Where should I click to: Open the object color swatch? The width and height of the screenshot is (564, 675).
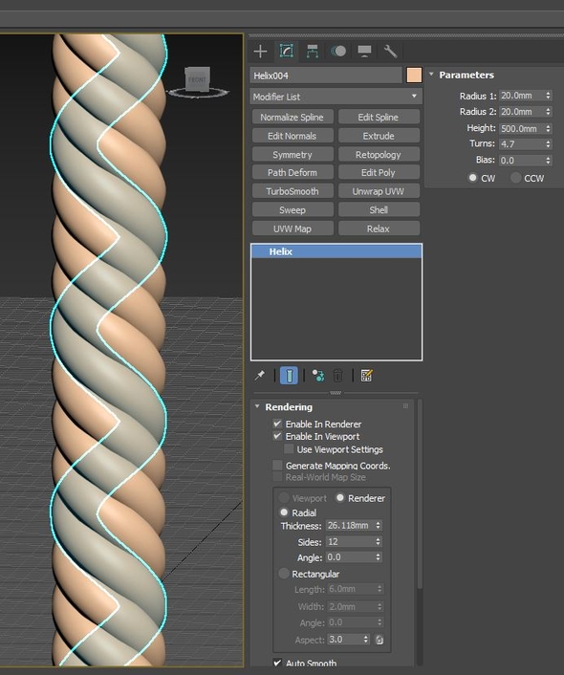point(414,75)
